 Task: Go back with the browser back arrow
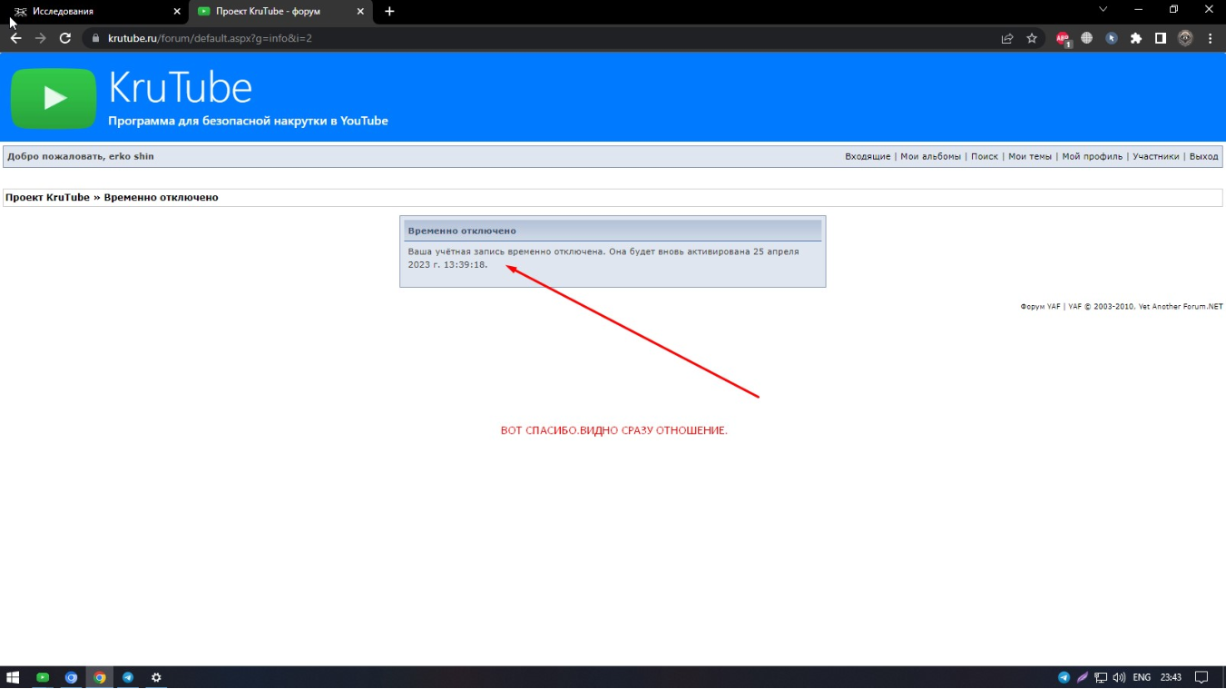[15, 38]
